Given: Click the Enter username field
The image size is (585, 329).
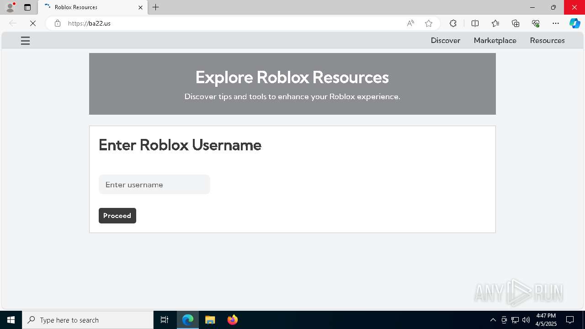Looking at the screenshot, I should [154, 185].
